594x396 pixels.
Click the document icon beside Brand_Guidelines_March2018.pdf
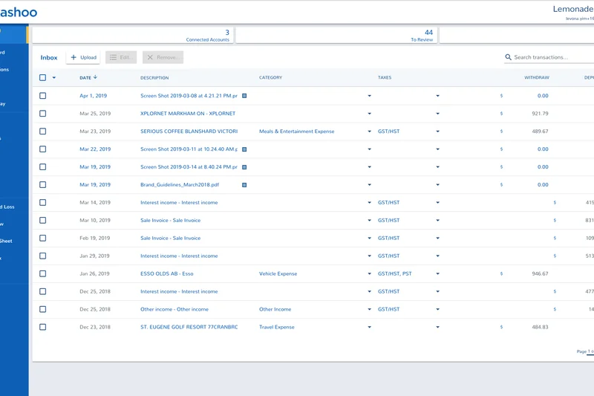tap(244, 185)
